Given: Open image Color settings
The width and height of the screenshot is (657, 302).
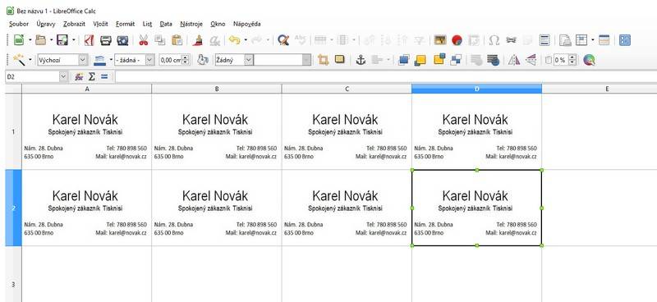Looking at the screenshot, I should (590, 60).
